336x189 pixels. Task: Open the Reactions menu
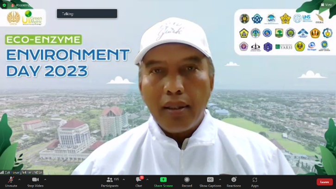[234, 181]
